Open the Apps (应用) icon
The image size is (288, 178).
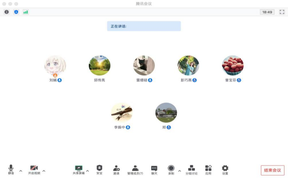click(x=208, y=170)
